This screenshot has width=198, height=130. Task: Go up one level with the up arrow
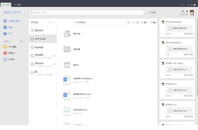tap(68, 22)
